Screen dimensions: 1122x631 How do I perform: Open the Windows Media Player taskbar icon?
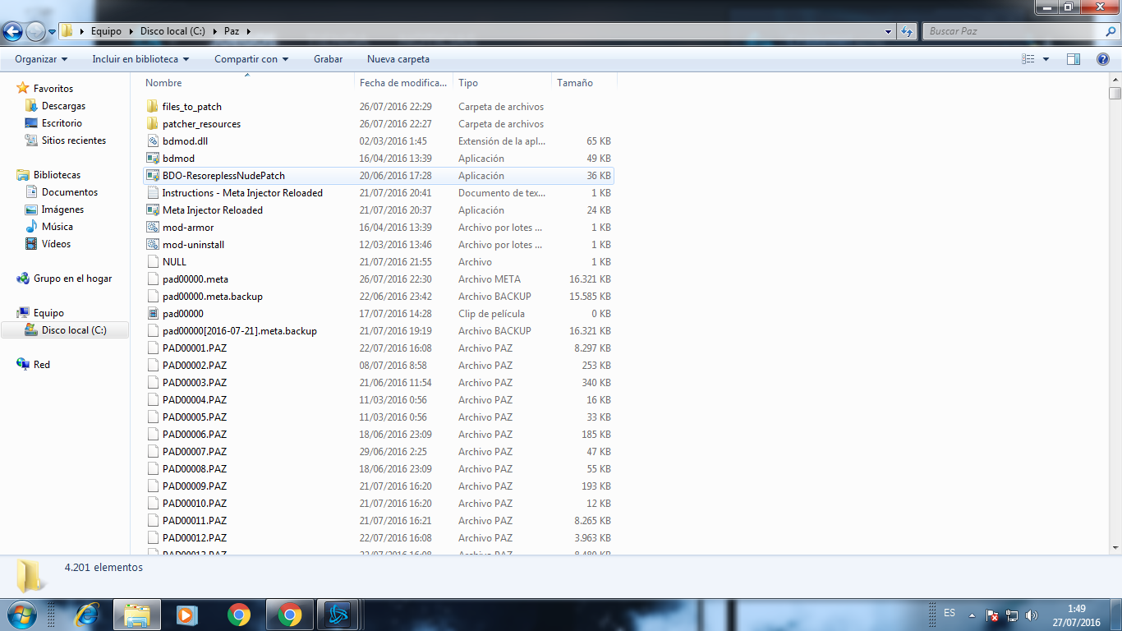point(187,615)
